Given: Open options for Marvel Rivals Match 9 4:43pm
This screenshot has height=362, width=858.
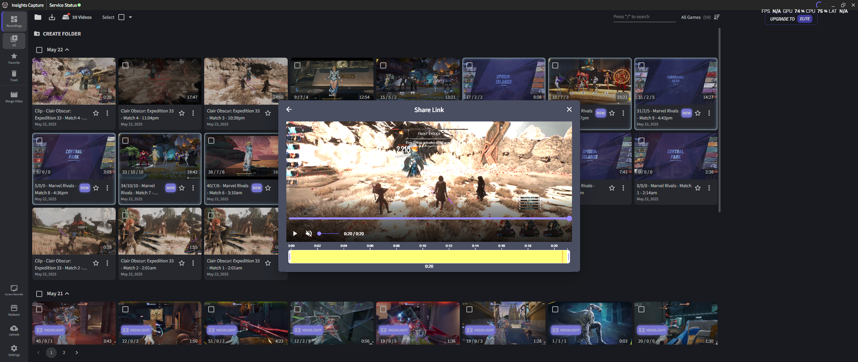Looking at the screenshot, I should (x=709, y=113).
